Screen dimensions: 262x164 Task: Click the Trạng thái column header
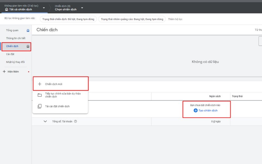237,96
